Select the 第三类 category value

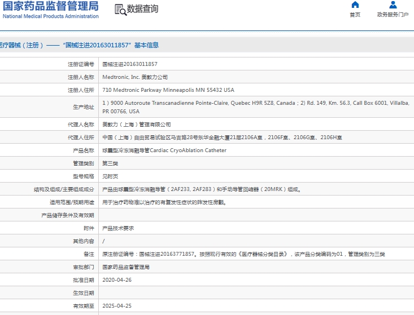(110, 163)
